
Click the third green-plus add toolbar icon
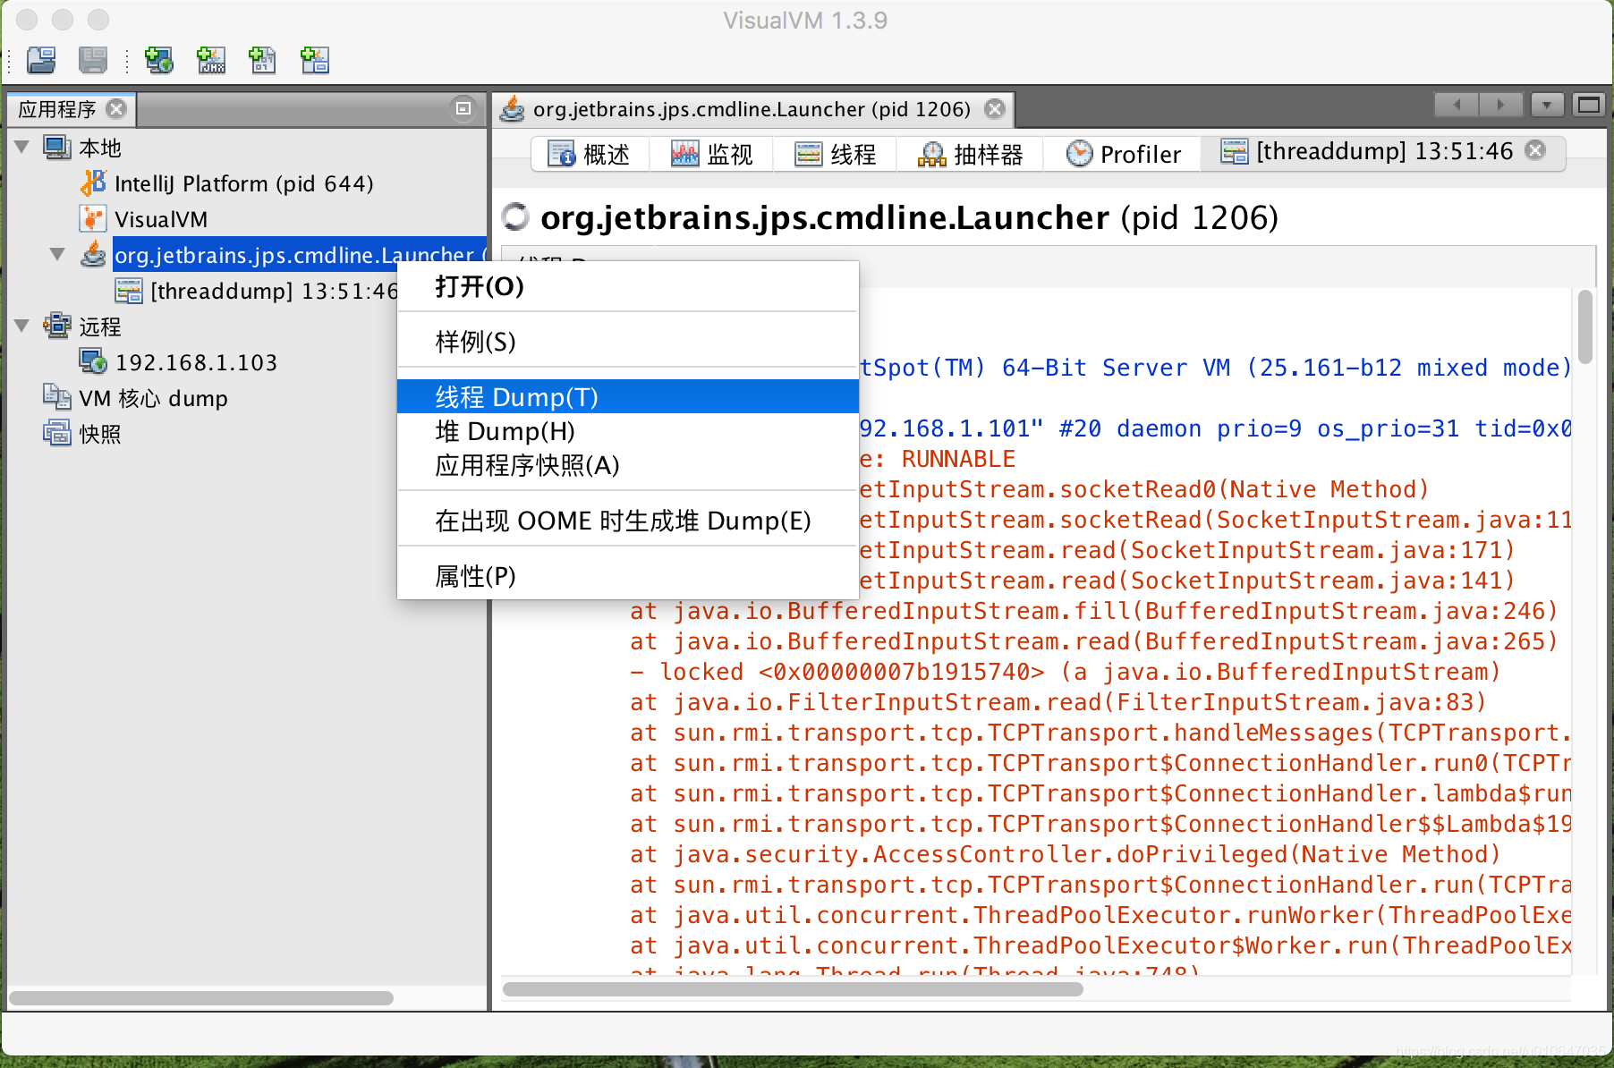(x=262, y=60)
